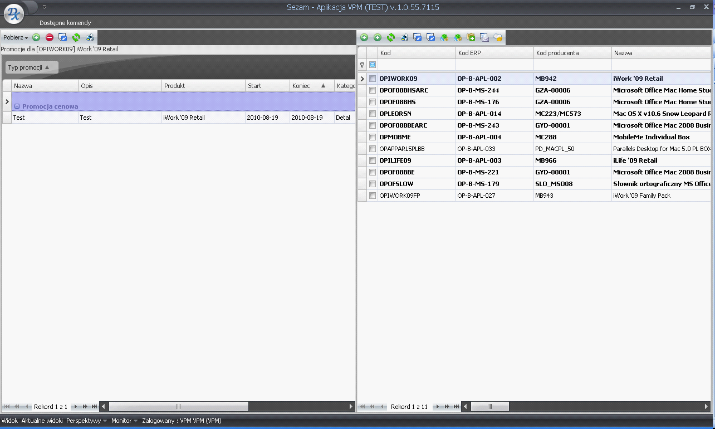The height and width of the screenshot is (429, 715).
Task: Click Kod producenta column header
Action: [x=572, y=53]
